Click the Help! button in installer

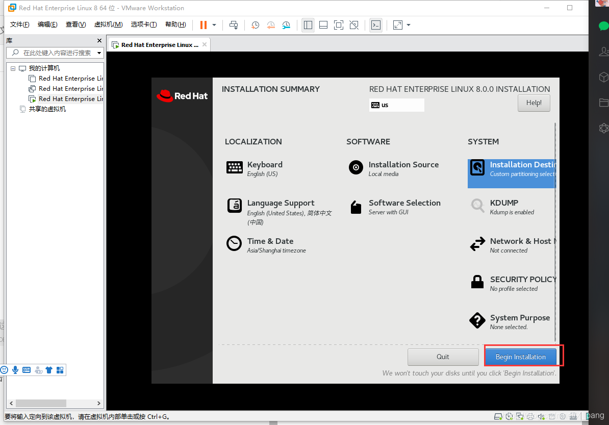534,103
